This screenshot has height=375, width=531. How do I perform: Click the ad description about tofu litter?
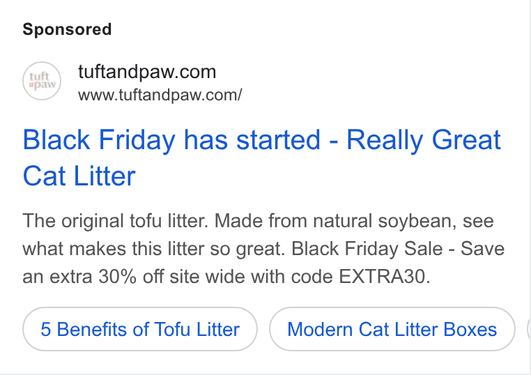pos(263,249)
